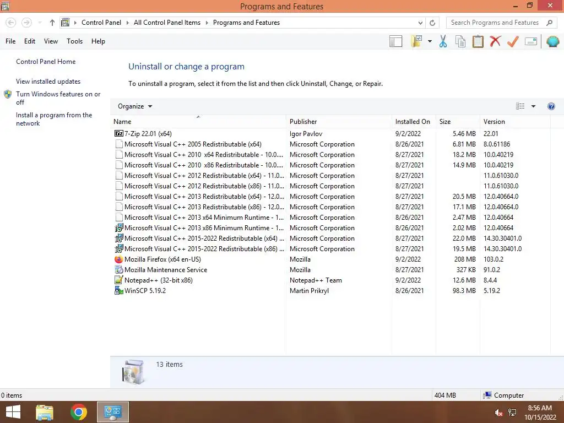Click the Cut scissors icon
Image resolution: width=564 pixels, height=423 pixels.
click(x=443, y=41)
